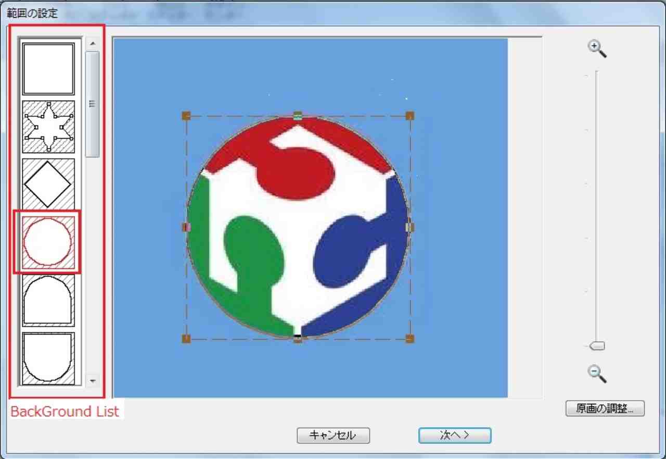Click the top-middle selection edge handle
Screen dimensions: 666x459
pyautogui.click(x=298, y=116)
